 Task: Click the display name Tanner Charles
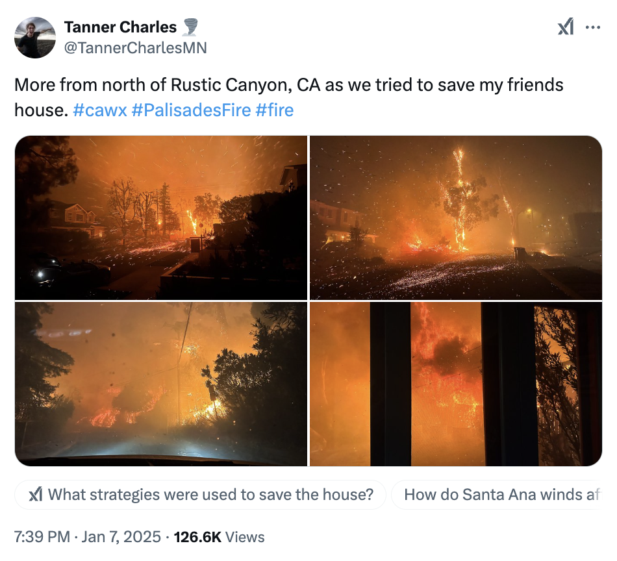click(x=120, y=27)
